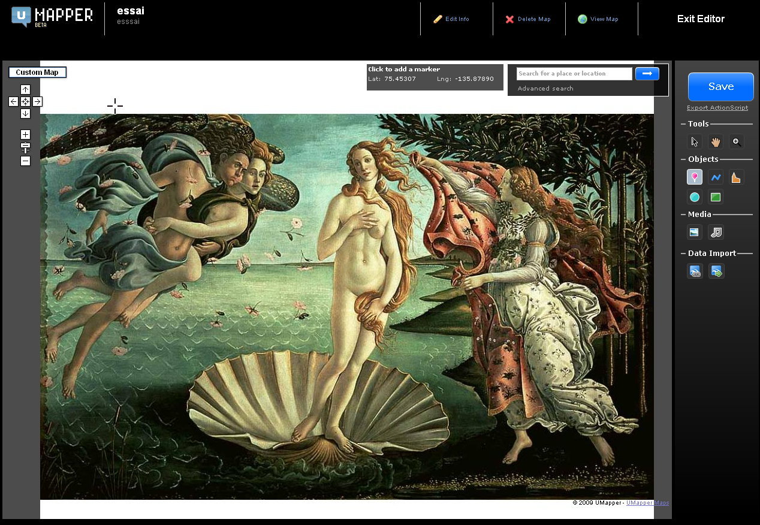Recenter map with center pan button
The width and height of the screenshot is (760, 525).
(x=25, y=101)
